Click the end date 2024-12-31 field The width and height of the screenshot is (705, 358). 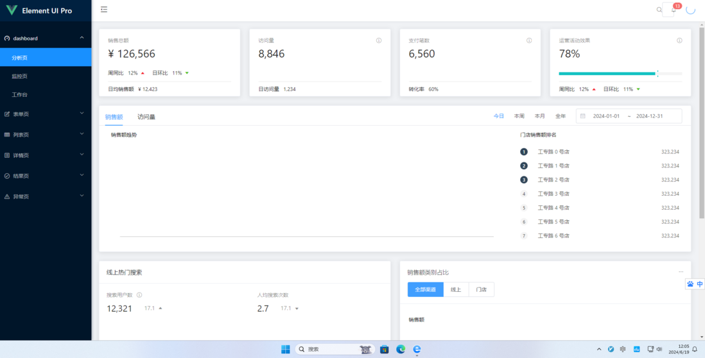(x=649, y=116)
